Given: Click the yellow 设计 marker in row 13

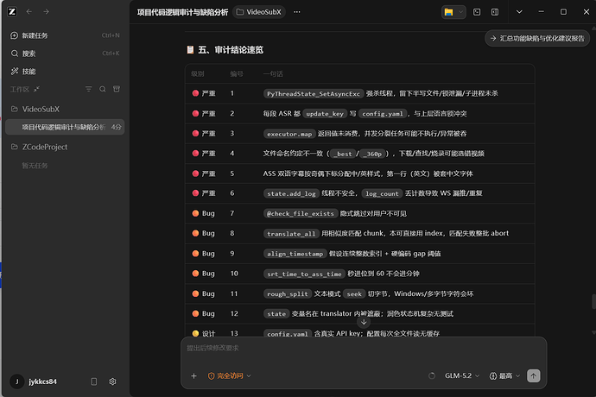Looking at the screenshot, I should [195, 333].
